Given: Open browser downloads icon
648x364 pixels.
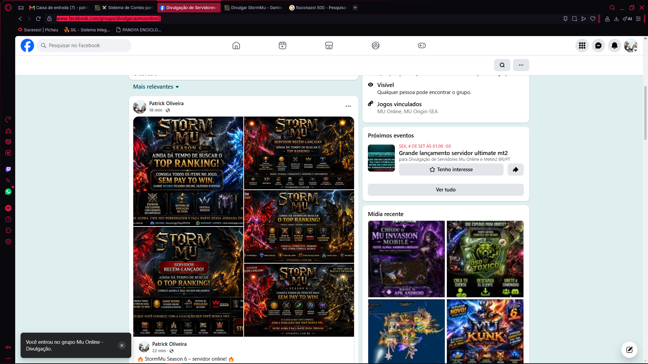Looking at the screenshot, I should tap(616, 19).
